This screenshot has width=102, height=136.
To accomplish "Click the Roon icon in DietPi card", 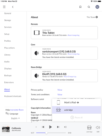I will 37,76.
